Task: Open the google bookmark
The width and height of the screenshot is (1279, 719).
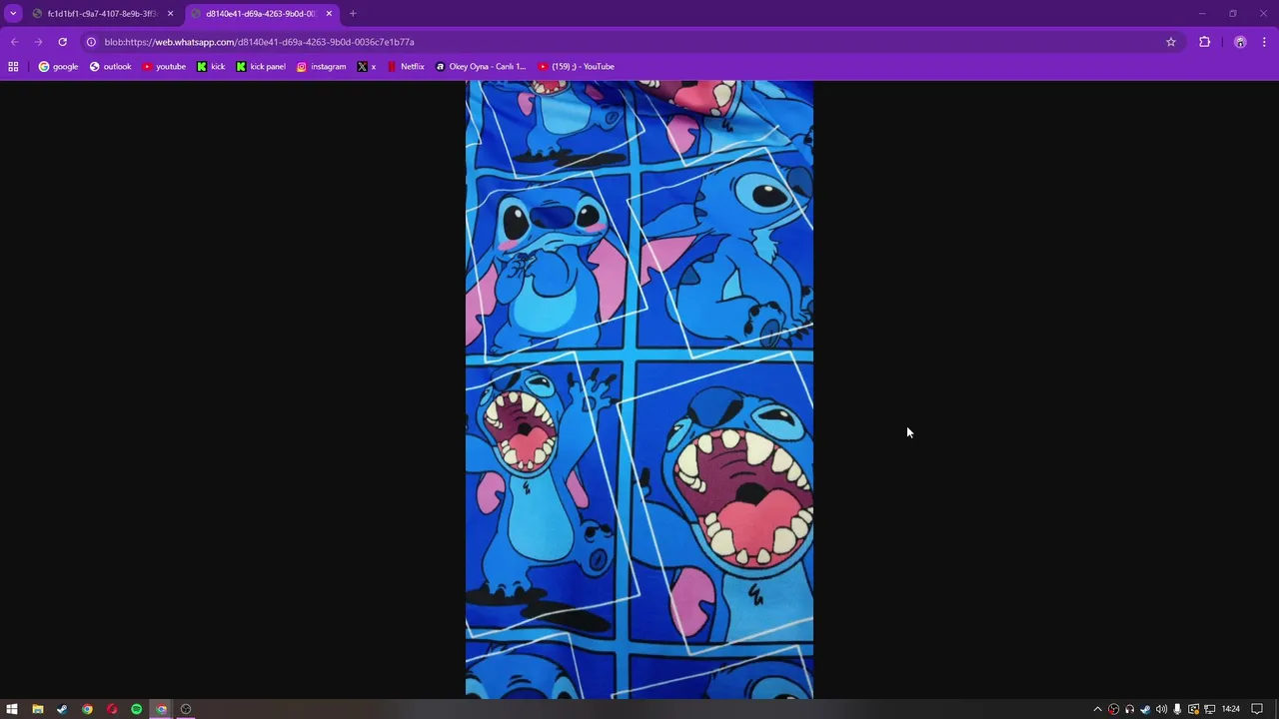Action: [x=58, y=67]
